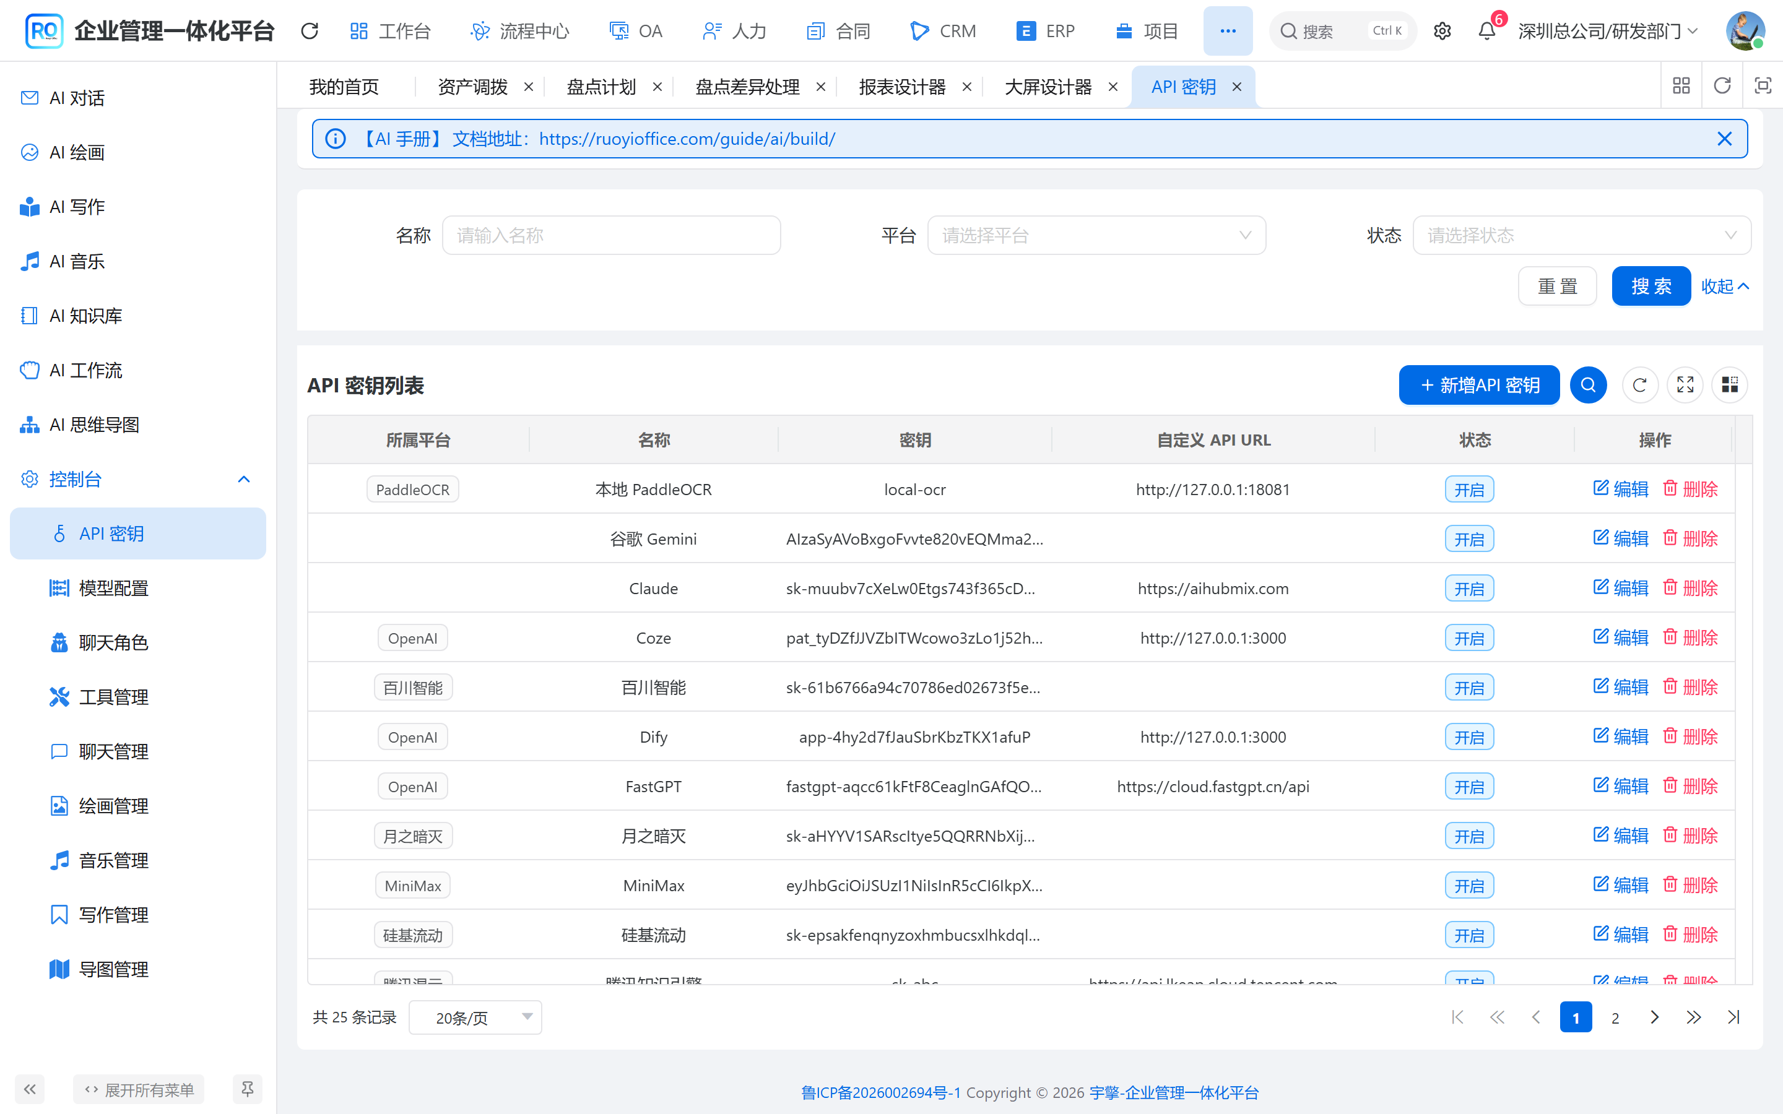This screenshot has height=1114, width=1783.
Task: Open AI 音乐 in sidebar
Action: (138, 262)
